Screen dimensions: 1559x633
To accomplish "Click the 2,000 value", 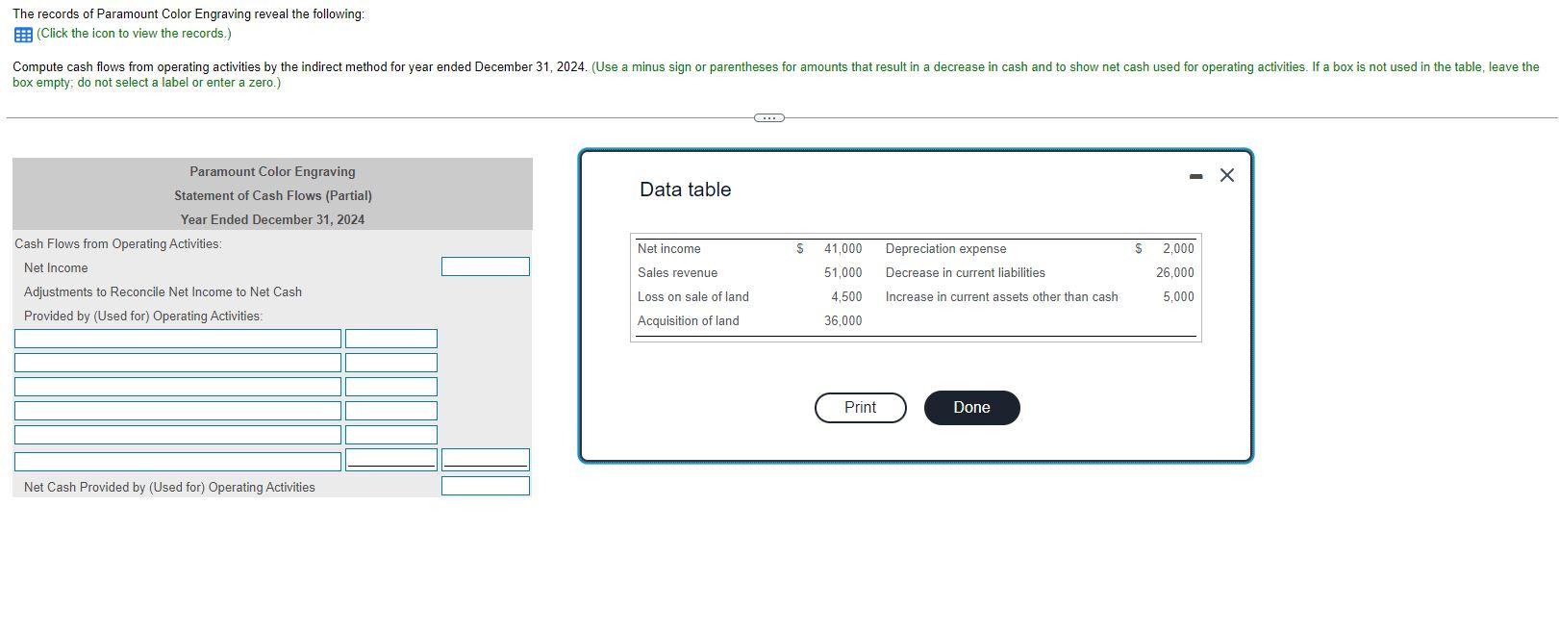I will [x=1178, y=249].
